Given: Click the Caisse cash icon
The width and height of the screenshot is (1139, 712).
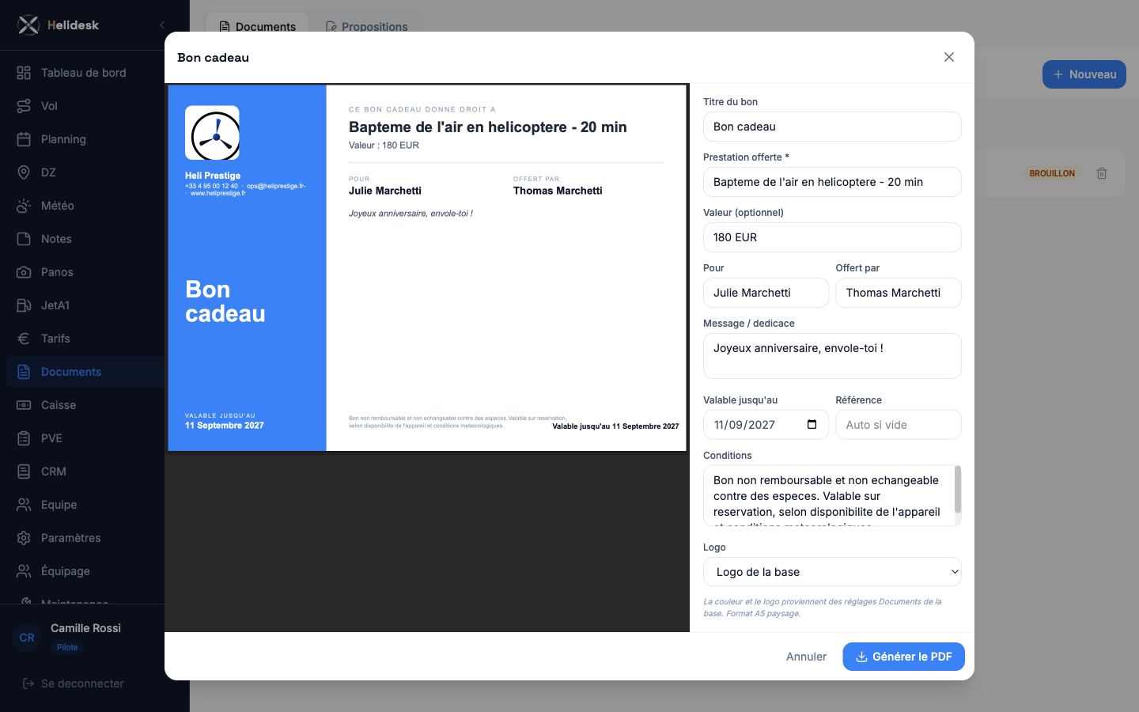Looking at the screenshot, I should (x=24, y=405).
